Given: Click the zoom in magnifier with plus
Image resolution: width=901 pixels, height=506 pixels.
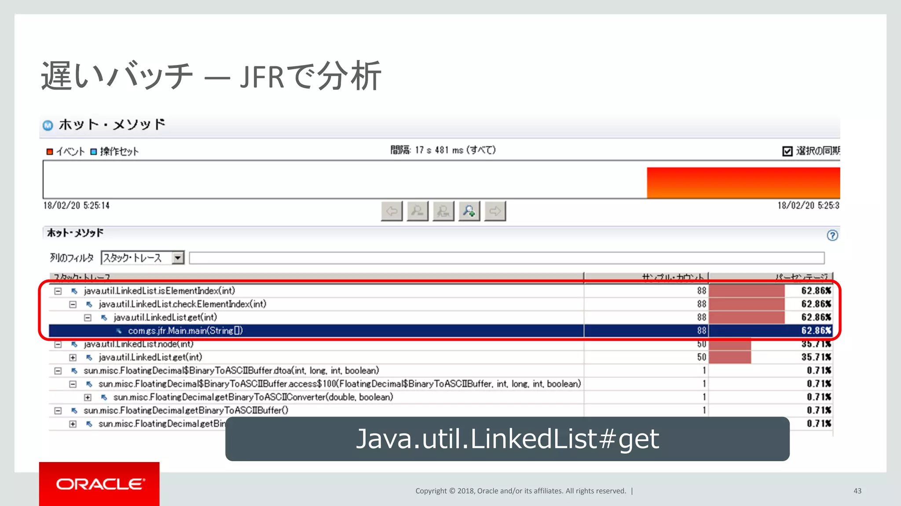Looking at the screenshot, I should point(469,211).
